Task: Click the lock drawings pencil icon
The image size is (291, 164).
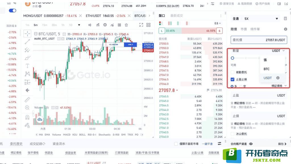Action: pyautogui.click(x=27, y=125)
